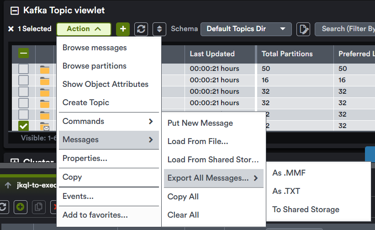Tick the fifth topic row checkbox
The image size is (375, 230).
pyautogui.click(x=23, y=114)
